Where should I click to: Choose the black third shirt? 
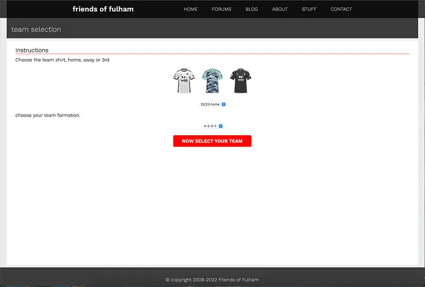pos(240,81)
